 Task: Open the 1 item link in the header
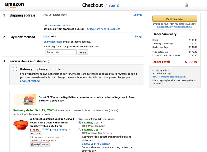[x=112, y=5]
